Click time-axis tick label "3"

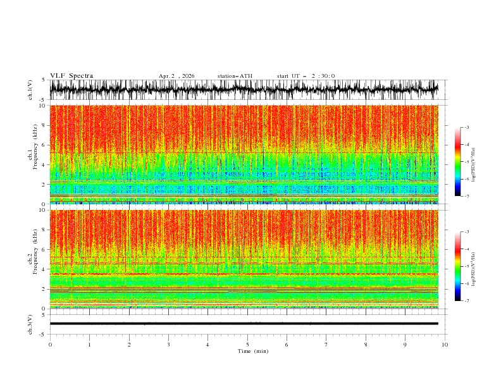[x=168, y=345]
